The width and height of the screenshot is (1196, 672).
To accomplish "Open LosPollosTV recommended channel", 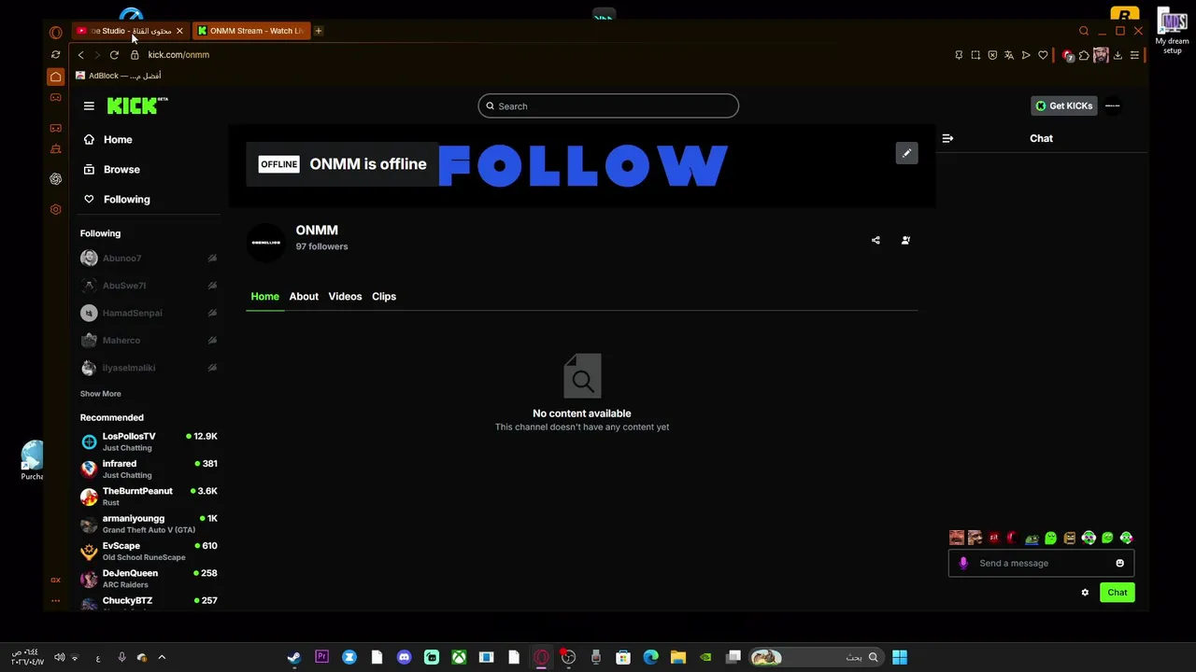I will pos(149,441).
